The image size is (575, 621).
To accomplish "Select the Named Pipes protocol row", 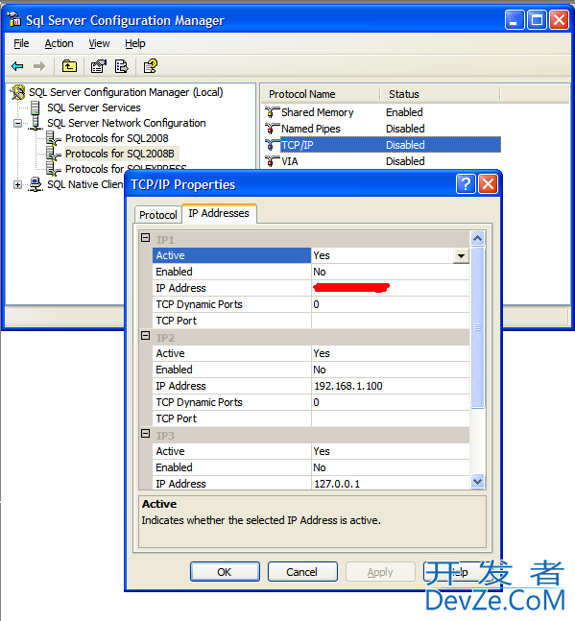I will 382,129.
